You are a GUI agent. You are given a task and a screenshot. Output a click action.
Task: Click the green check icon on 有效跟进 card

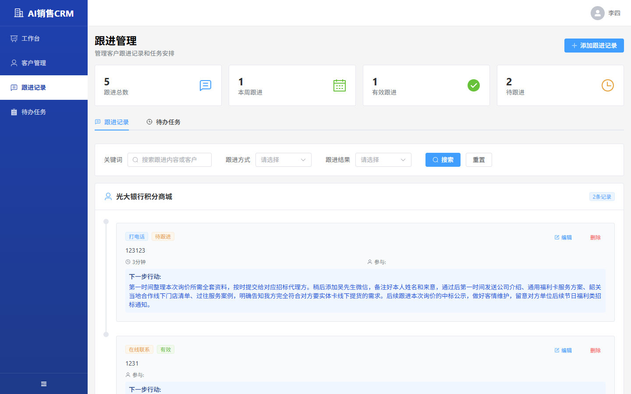coord(474,85)
